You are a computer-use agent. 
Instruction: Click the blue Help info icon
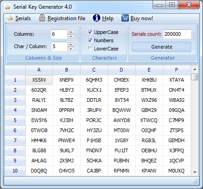click(x=97, y=18)
